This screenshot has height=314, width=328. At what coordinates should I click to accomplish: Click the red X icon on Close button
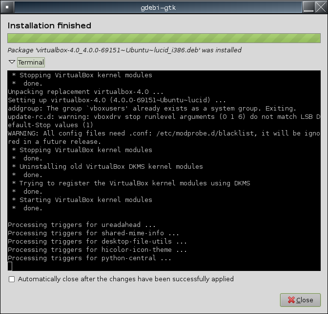291,300
